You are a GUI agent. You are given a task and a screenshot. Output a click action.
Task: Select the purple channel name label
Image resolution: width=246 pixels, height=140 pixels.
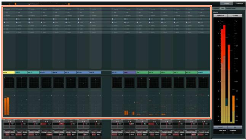(130, 72)
